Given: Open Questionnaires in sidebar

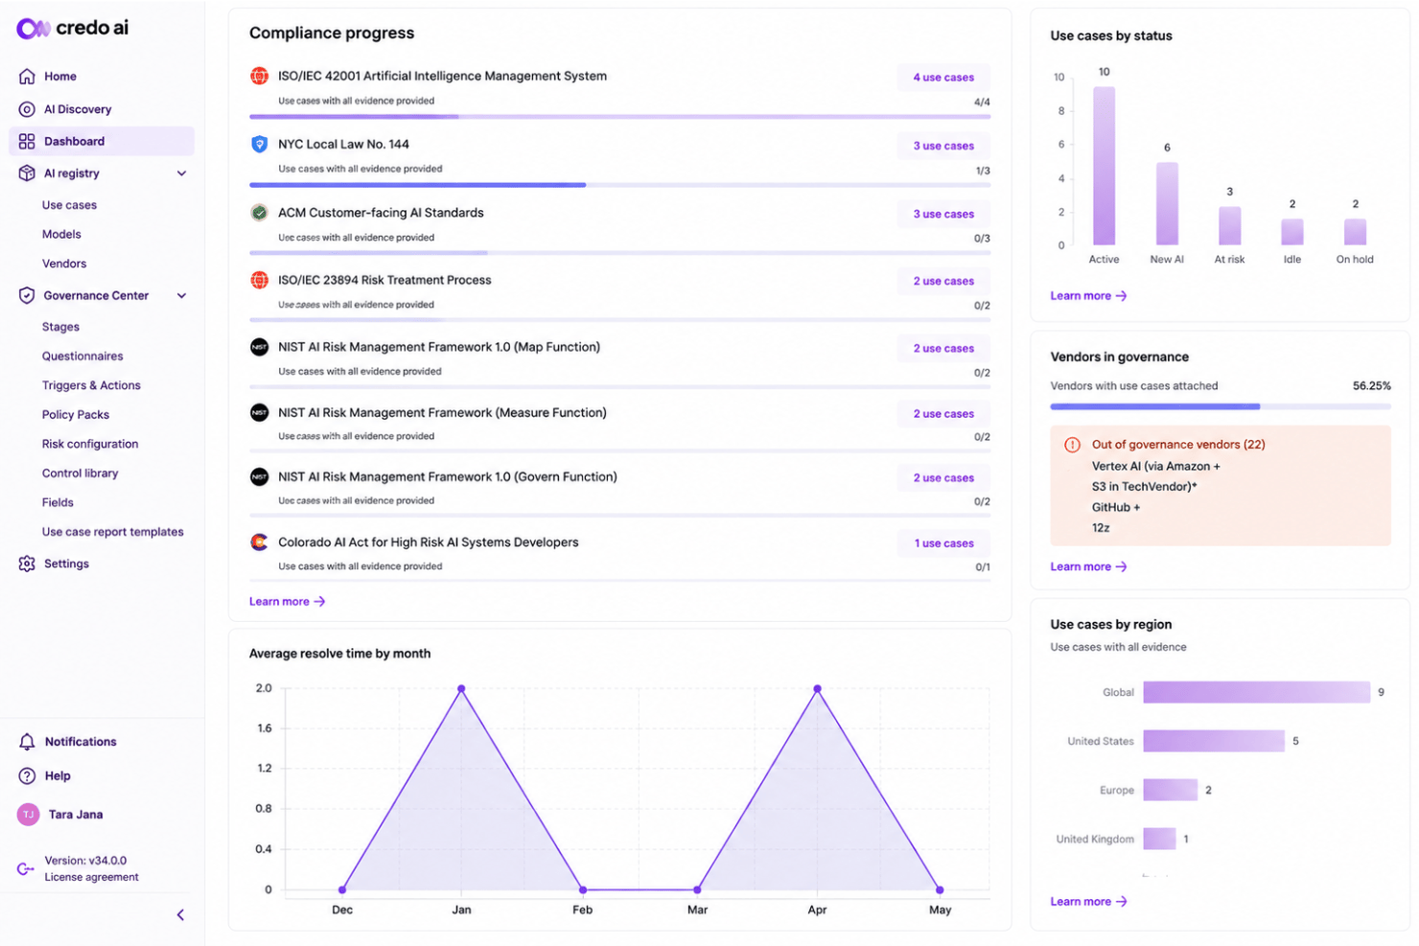Looking at the screenshot, I should click(x=82, y=357).
